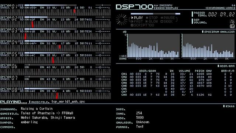This screenshot has width=236, height=133.
Task: Click the BRR-F/R column header
Action: pyautogui.click(x=228, y=71)
